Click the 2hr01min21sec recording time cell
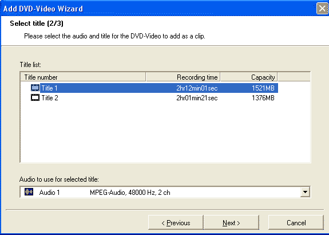 point(197,98)
